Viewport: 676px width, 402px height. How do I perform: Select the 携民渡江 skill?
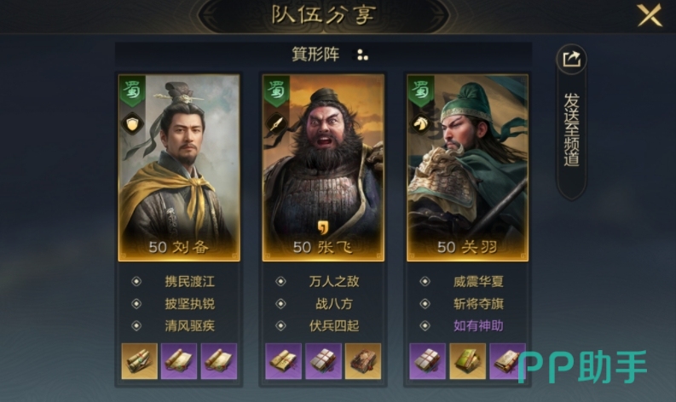[x=190, y=281]
